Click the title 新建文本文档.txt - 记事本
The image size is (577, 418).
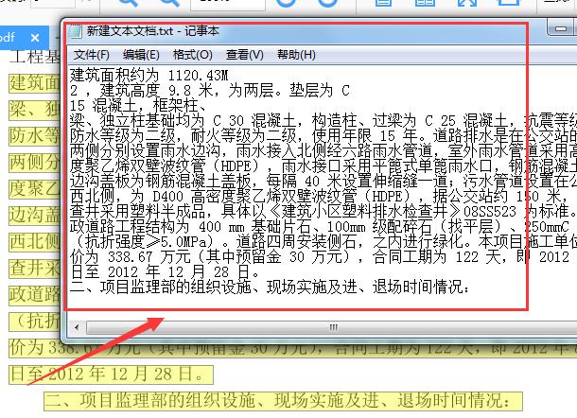pos(152,31)
